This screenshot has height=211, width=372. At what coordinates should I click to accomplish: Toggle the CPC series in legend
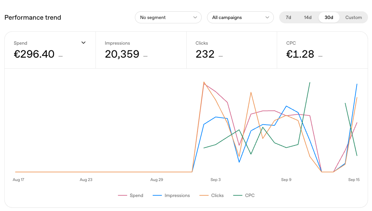244,195
